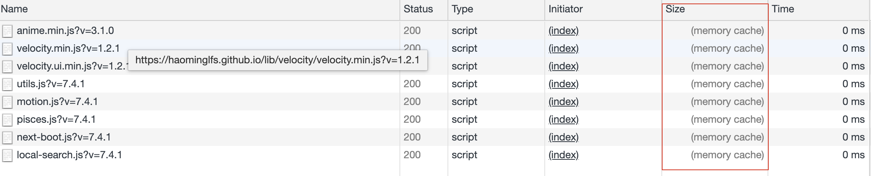
Task: Click the velocity.min.js file icon
Action: point(7,49)
